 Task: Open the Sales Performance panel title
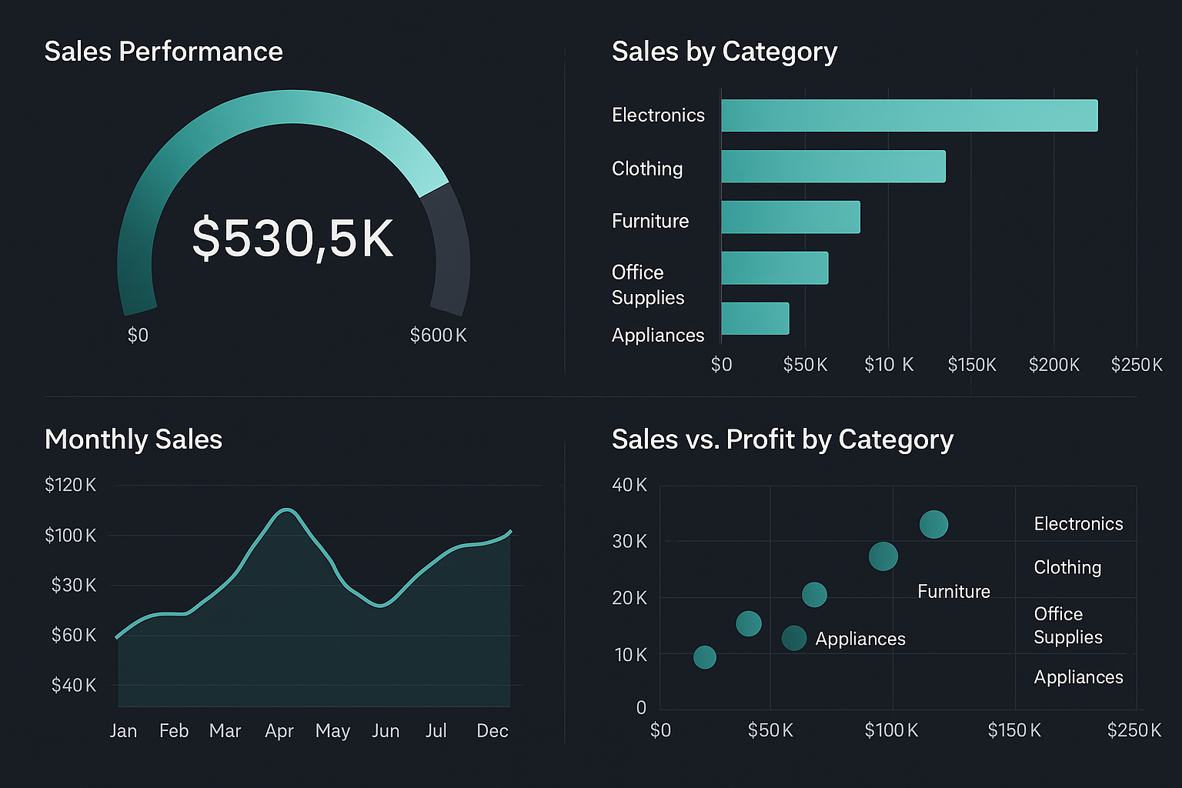point(164,51)
